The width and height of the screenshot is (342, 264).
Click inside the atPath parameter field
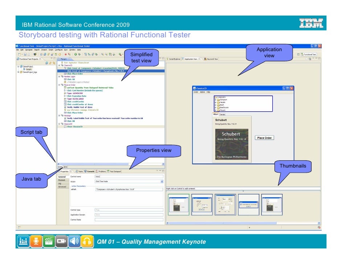click(x=129, y=189)
